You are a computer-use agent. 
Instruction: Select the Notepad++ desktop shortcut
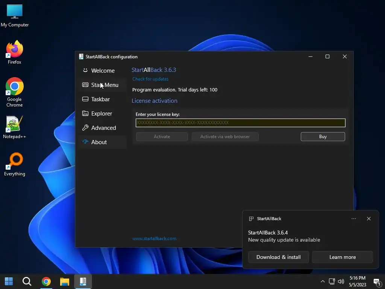click(x=15, y=127)
